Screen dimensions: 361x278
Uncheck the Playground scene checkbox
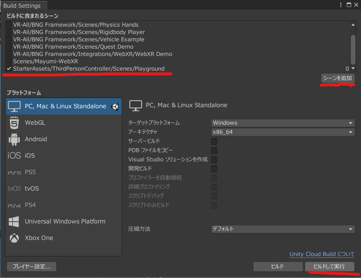(x=9, y=69)
